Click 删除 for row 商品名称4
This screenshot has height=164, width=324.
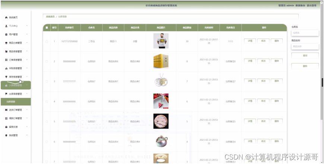[x=277, y=142]
